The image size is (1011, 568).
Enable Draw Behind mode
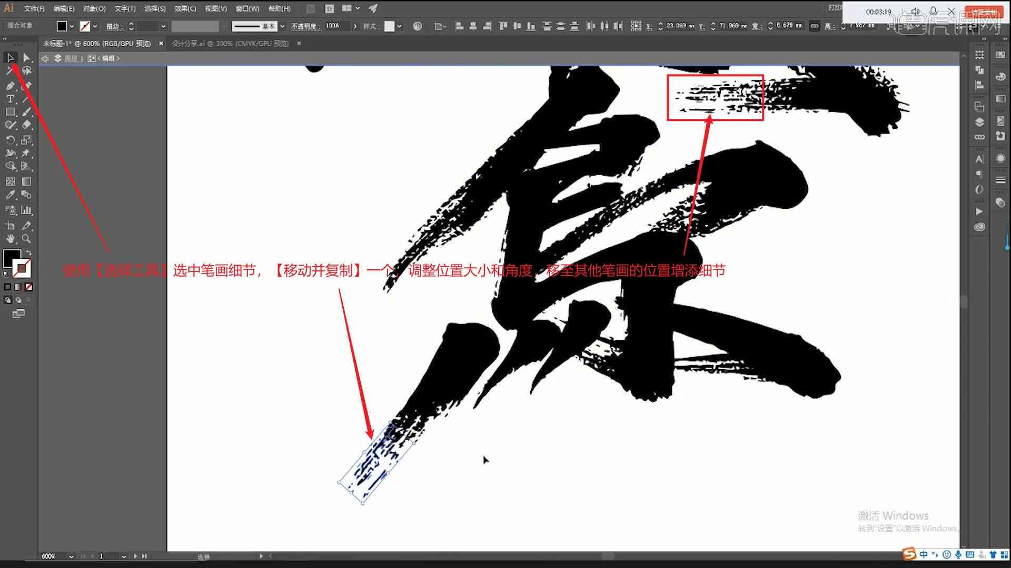18,300
